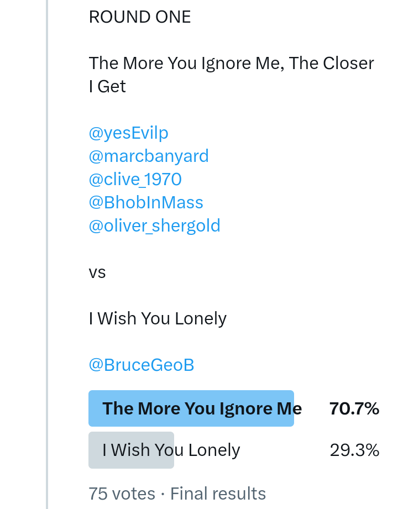Open the @BruceGeoB profile mention
The width and height of the screenshot is (398, 509).
tap(141, 365)
